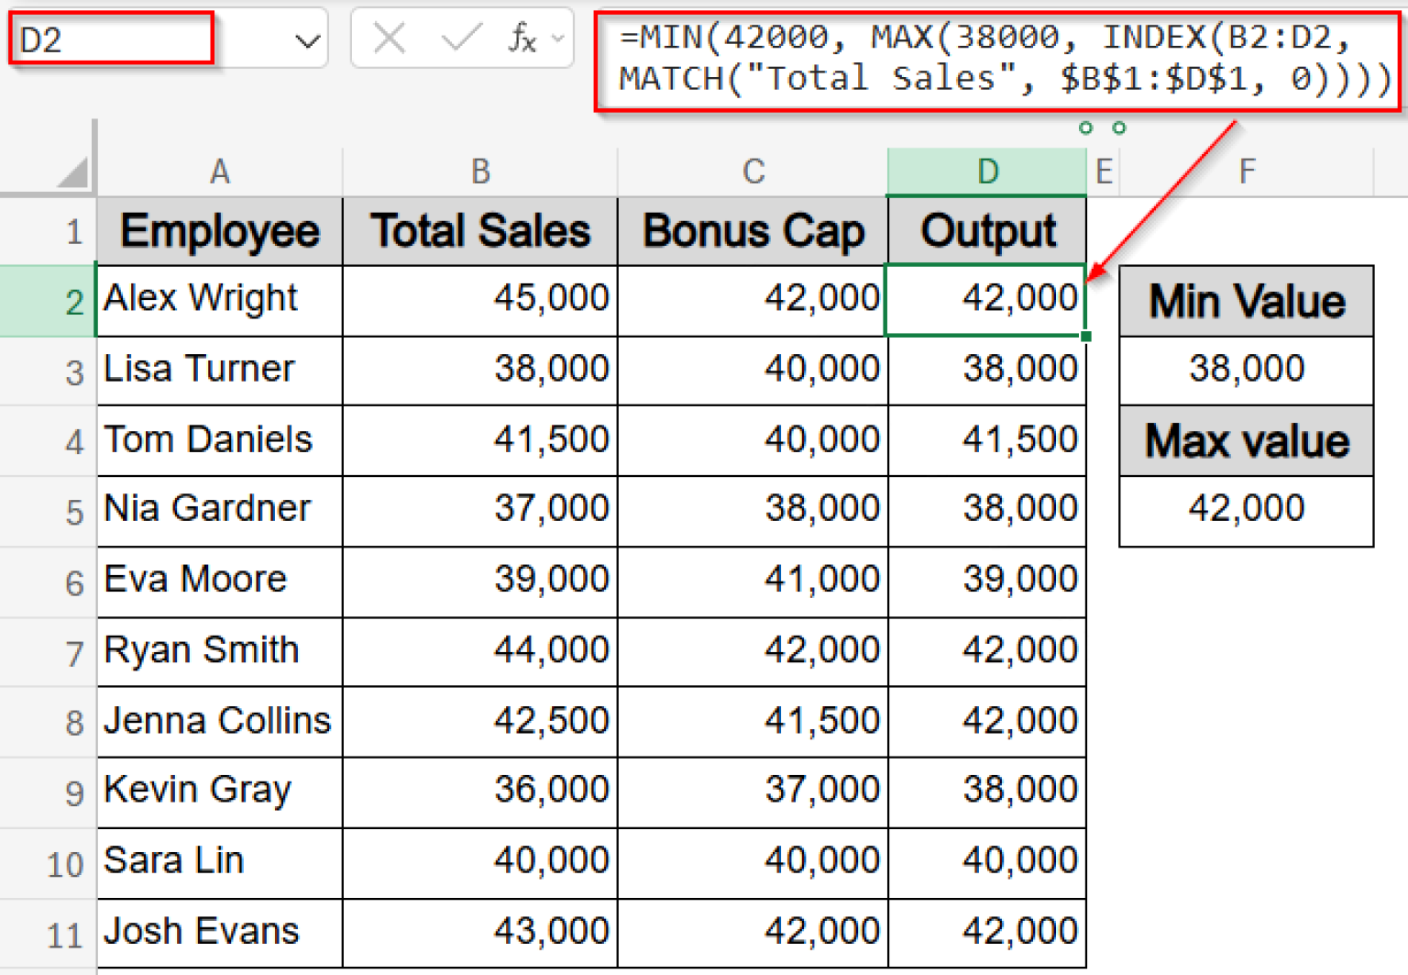Select Alex Wright's name cell

219,300
